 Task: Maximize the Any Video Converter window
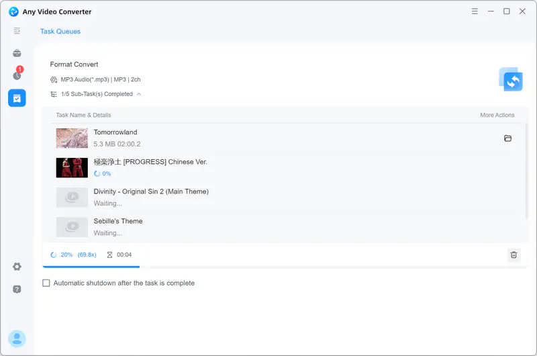pyautogui.click(x=507, y=11)
